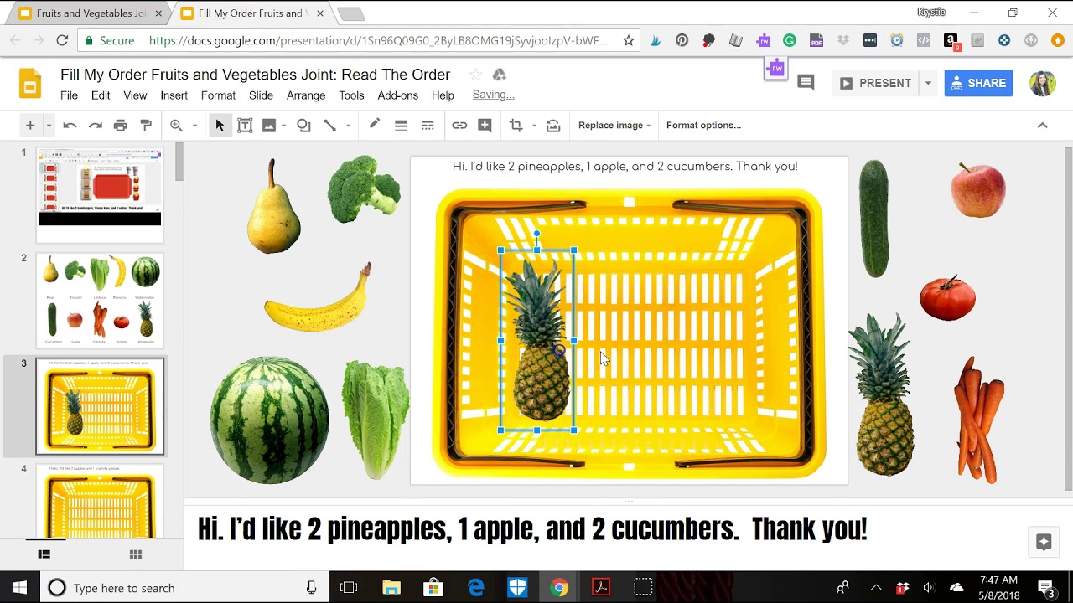Screen dimensions: 1073x603
Task: Click the SHARE button
Action: coord(978,83)
